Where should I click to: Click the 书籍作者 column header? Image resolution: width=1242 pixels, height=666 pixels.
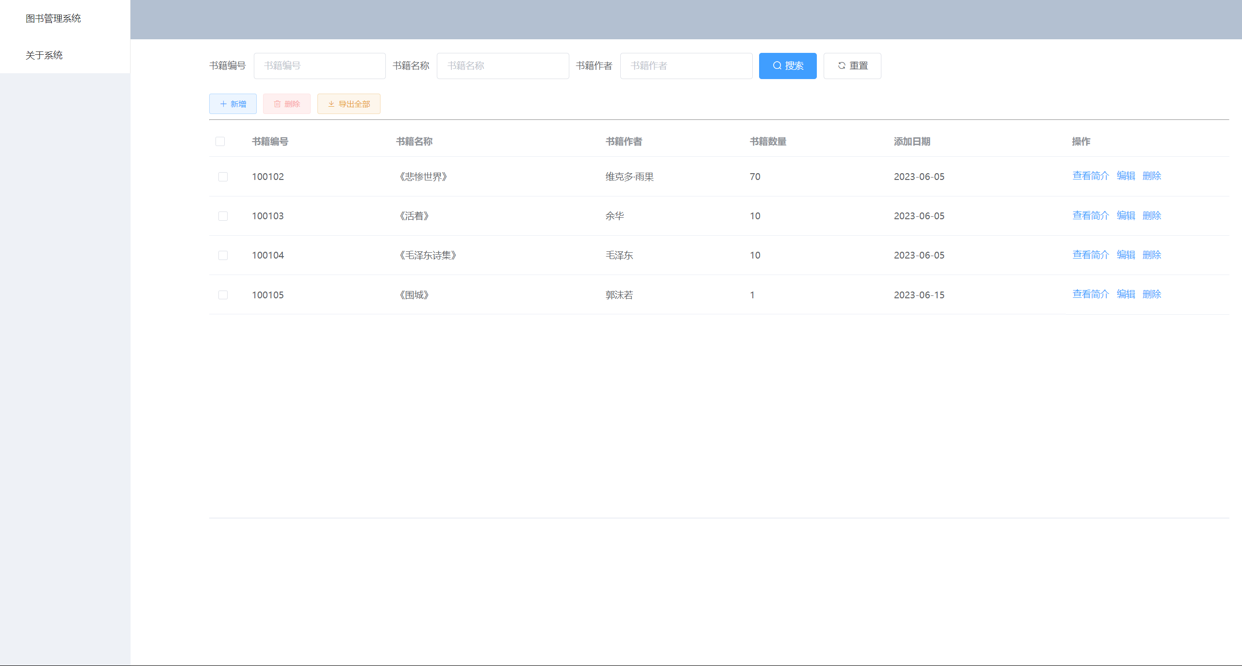pos(624,142)
